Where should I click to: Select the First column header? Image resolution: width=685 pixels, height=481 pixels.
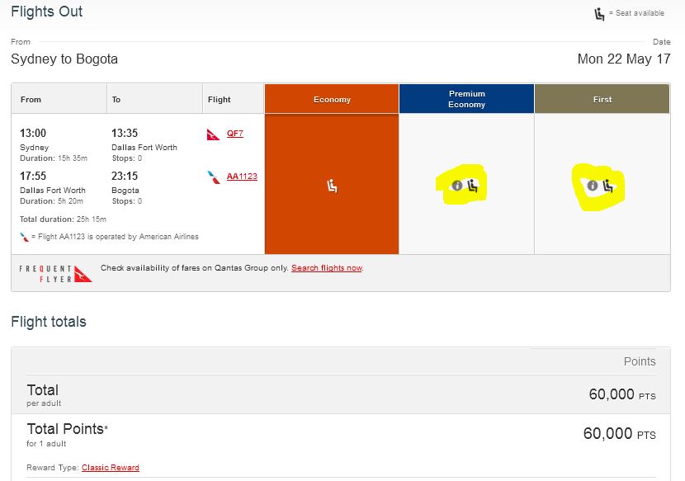coord(602,99)
